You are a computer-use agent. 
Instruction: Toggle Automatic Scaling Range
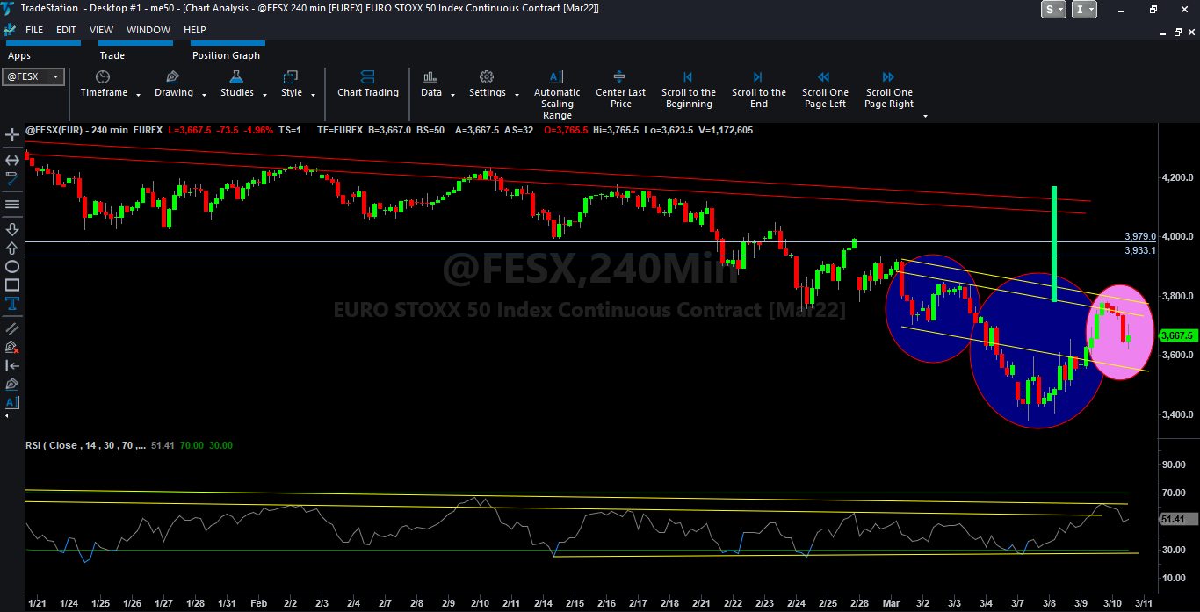(x=557, y=95)
